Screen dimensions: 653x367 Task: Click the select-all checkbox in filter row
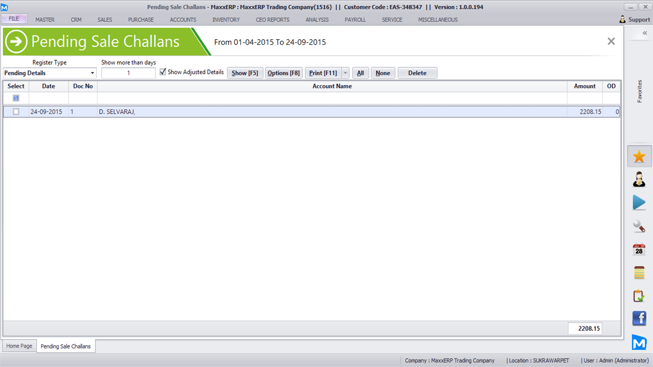16,98
